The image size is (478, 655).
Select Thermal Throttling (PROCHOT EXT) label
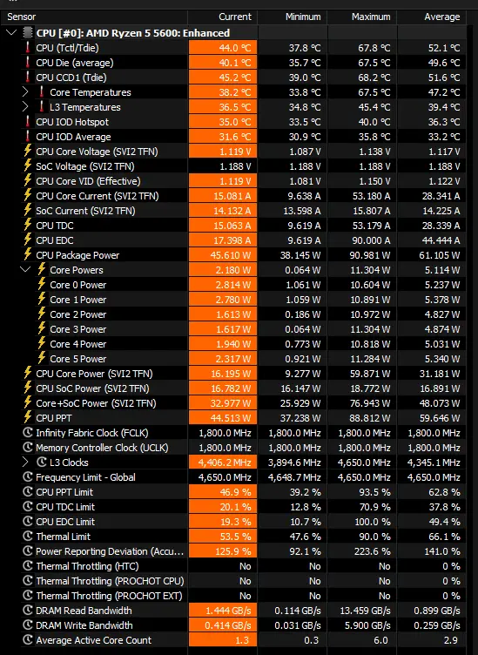click(109, 596)
